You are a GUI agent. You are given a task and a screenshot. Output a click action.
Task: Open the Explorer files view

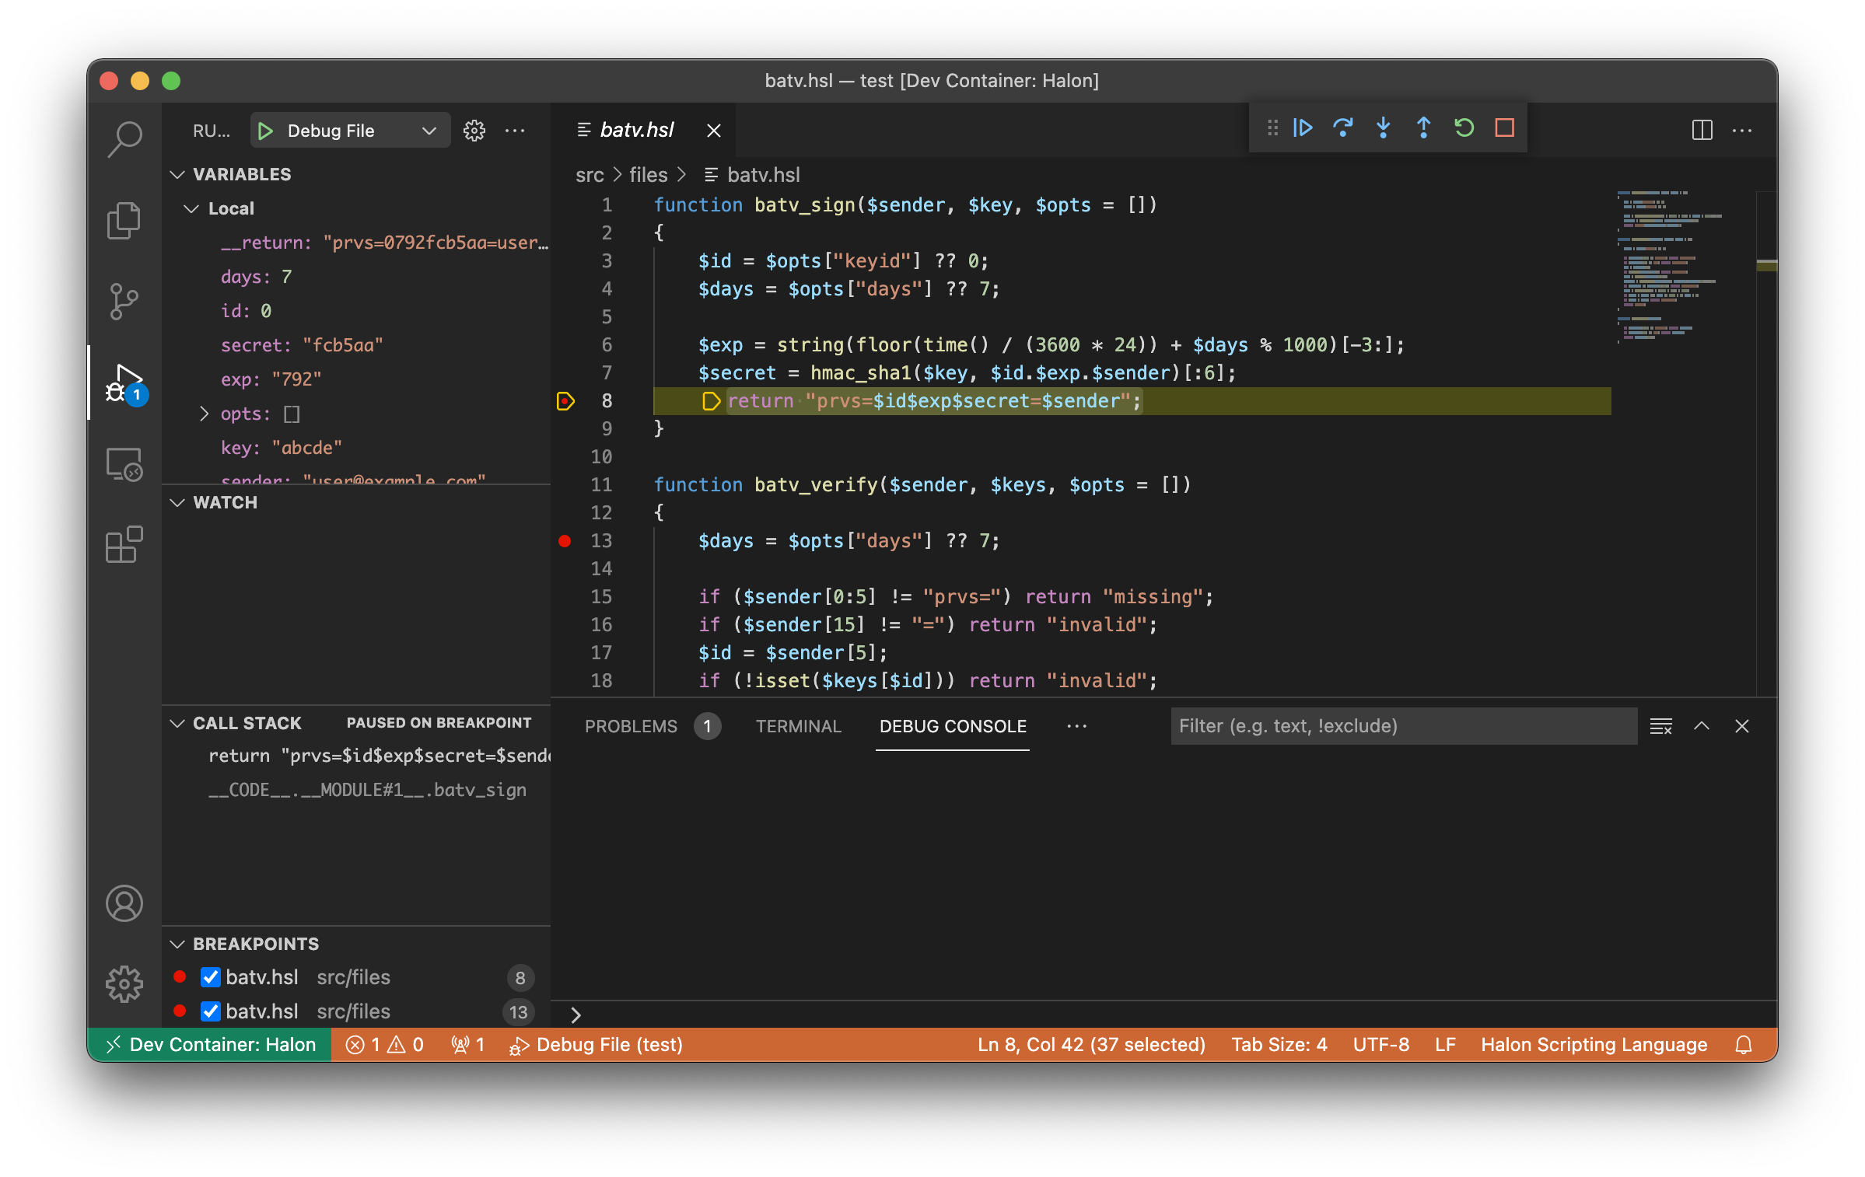coord(124,220)
